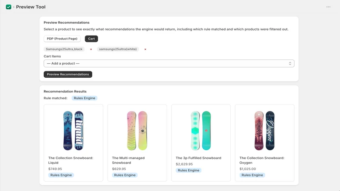Select the Cart tab
The height and width of the screenshot is (191, 340).
click(x=91, y=39)
